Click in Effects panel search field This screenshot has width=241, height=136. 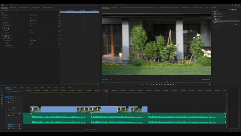click(x=221, y=10)
